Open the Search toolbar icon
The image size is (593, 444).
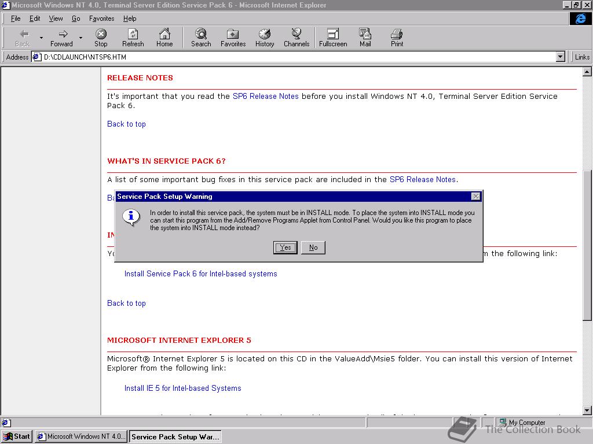201,34
